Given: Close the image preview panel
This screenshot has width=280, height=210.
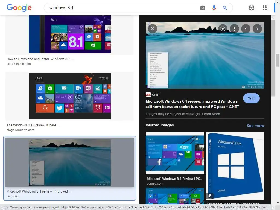Looking at the screenshot, I should coord(153,29).
